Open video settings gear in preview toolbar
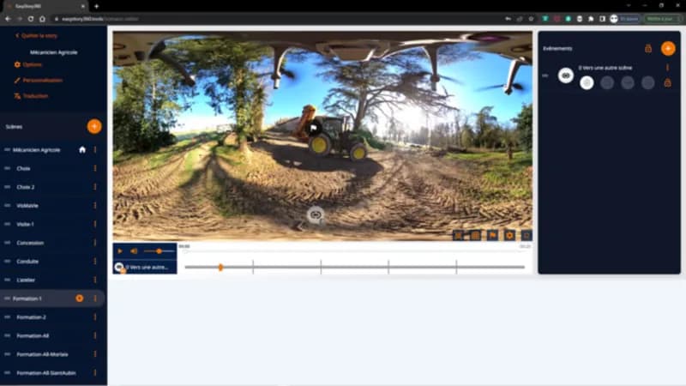Viewport: 686px width, 386px height. pos(509,235)
